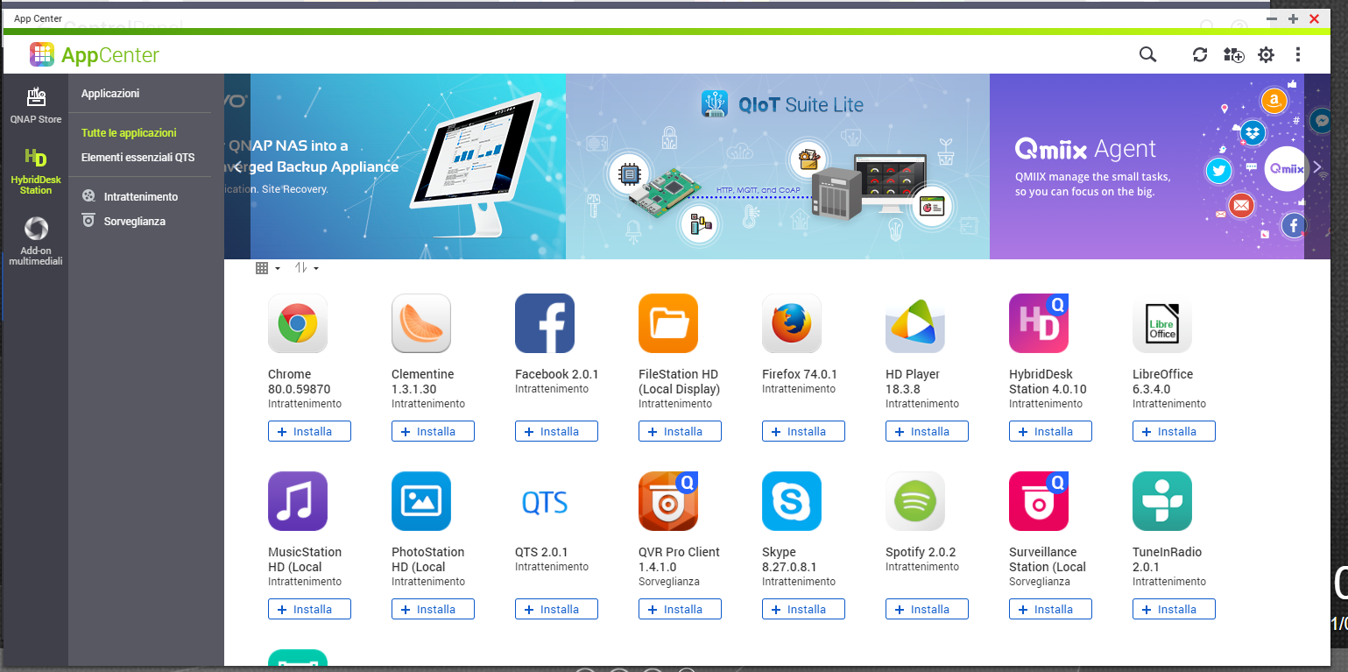Open the Clementine app icon
Image resolution: width=1348 pixels, height=672 pixels.
coord(421,323)
